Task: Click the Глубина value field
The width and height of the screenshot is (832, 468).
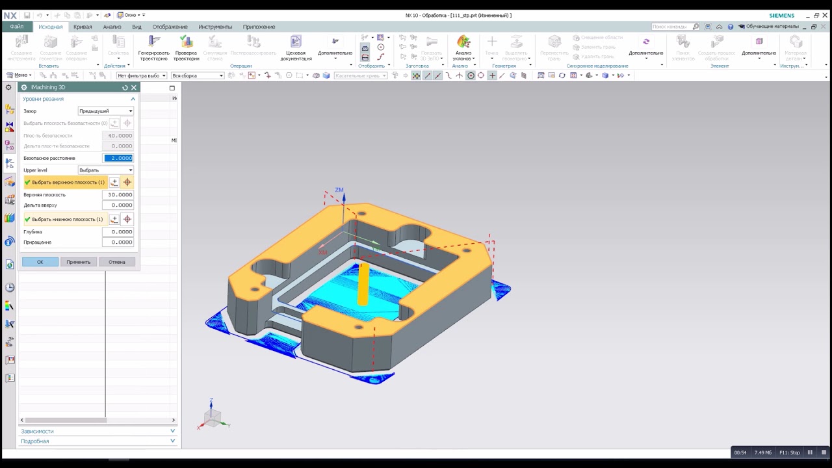Action: click(x=118, y=232)
